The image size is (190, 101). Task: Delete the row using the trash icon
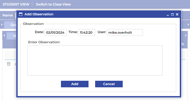tap(9, 64)
